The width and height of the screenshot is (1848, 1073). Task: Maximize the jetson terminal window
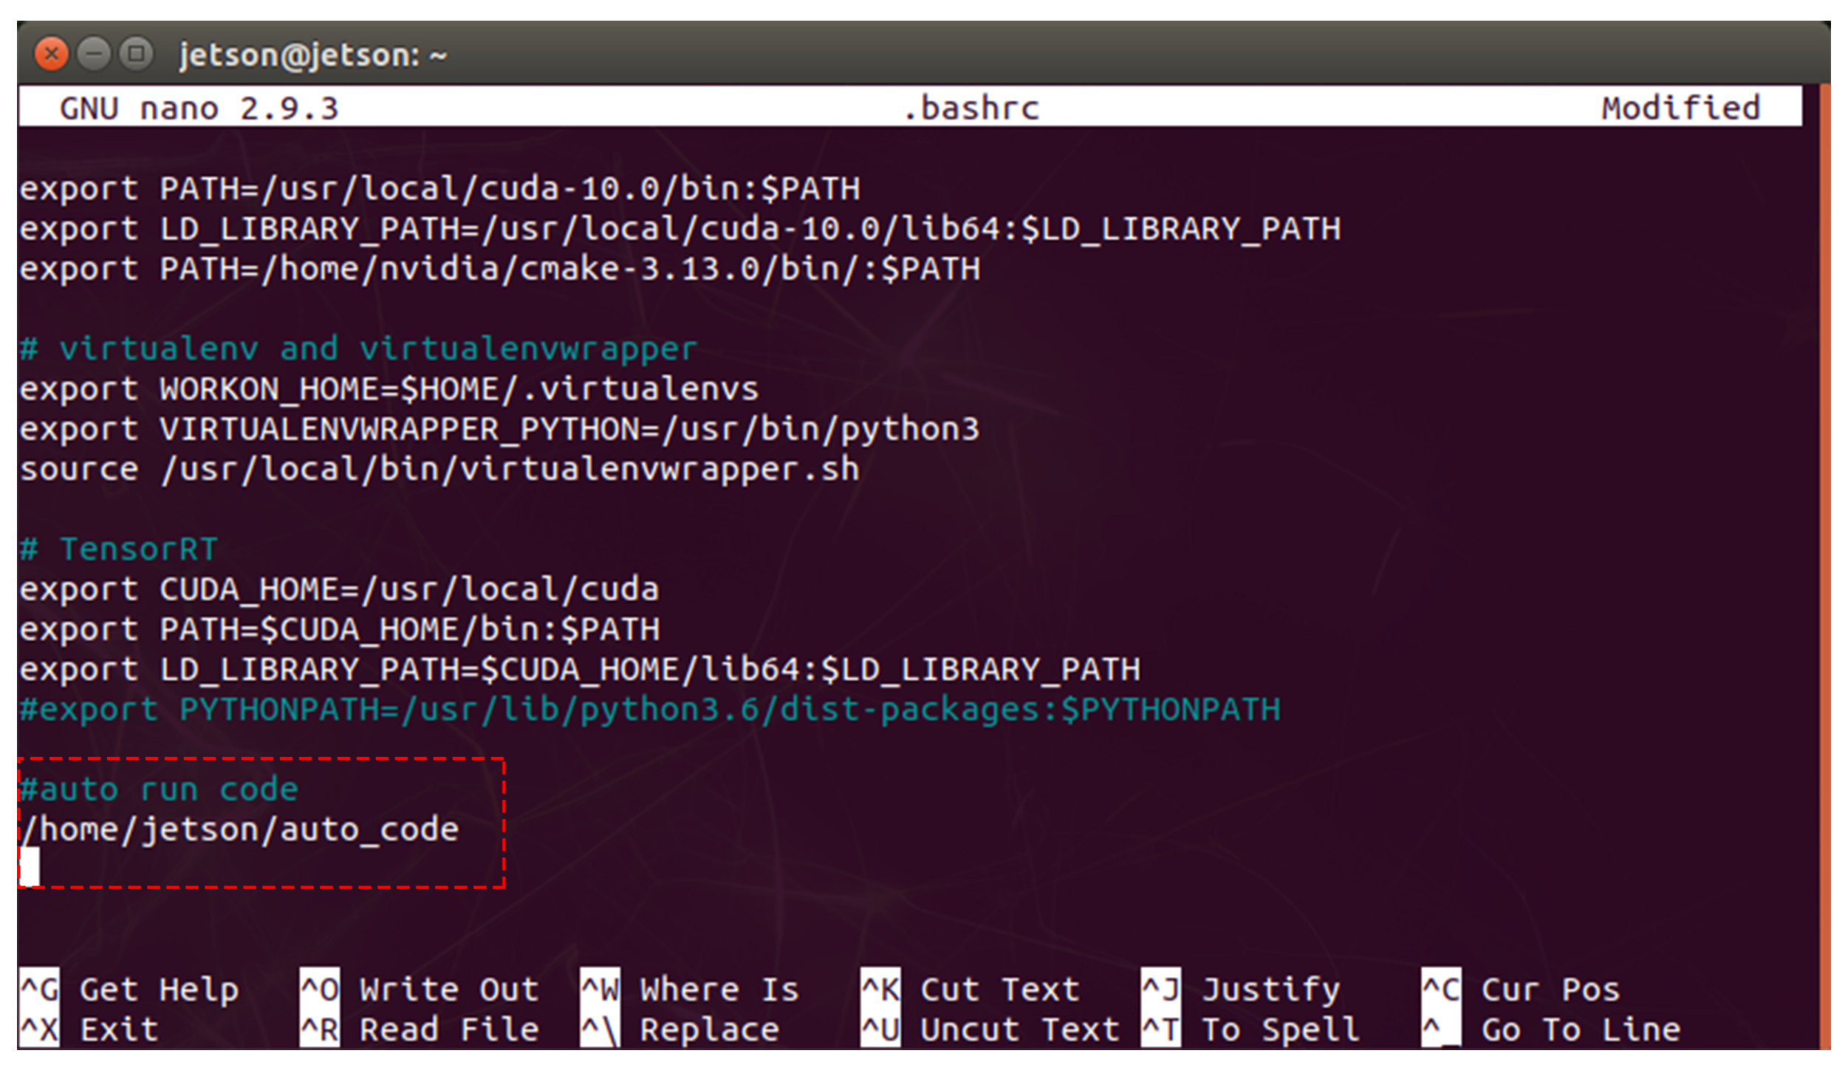pos(137,54)
